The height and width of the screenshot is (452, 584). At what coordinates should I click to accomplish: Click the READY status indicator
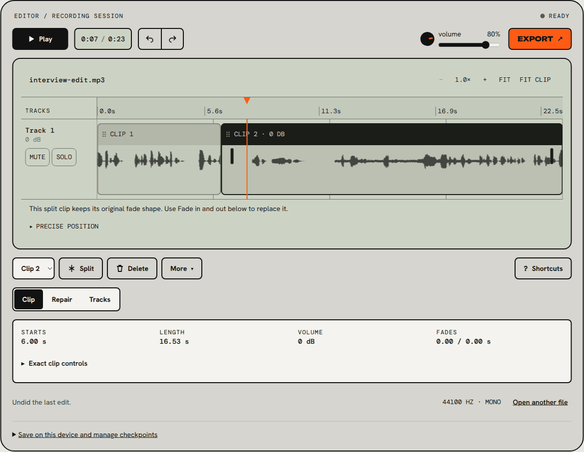click(555, 16)
